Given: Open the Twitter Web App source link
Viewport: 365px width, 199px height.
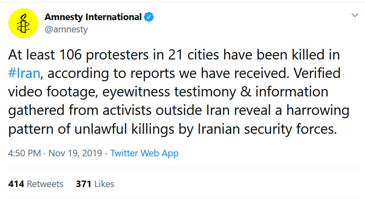Looking at the screenshot, I should point(144,153).
